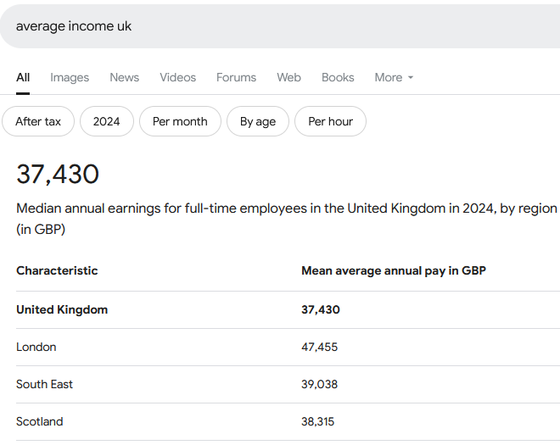Click the Scotland row label
The height and width of the screenshot is (445, 560).
coord(40,421)
